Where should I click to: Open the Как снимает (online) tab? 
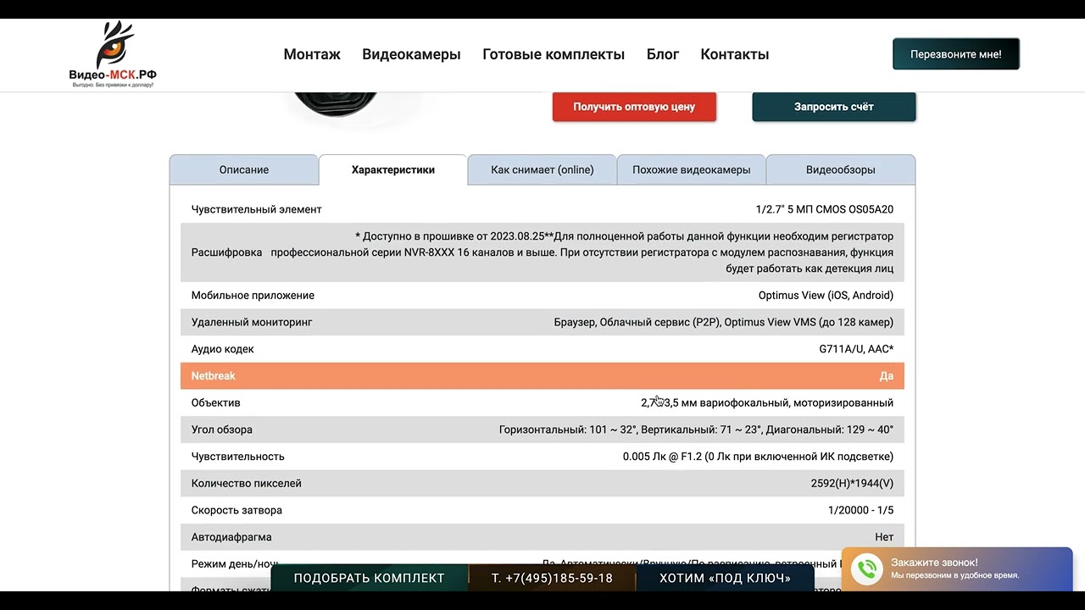[542, 169]
